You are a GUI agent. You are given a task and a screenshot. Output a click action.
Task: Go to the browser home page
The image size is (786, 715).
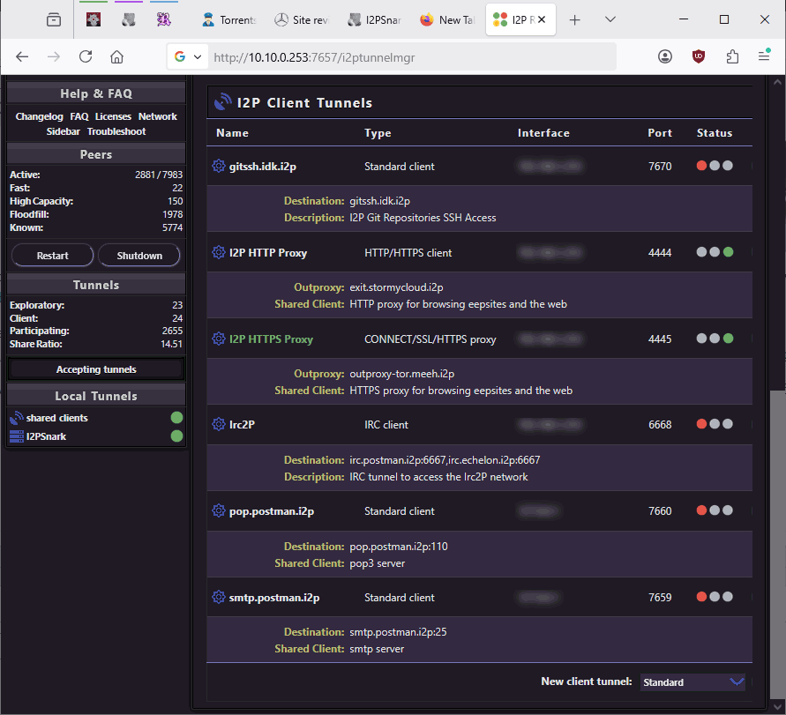coord(116,56)
